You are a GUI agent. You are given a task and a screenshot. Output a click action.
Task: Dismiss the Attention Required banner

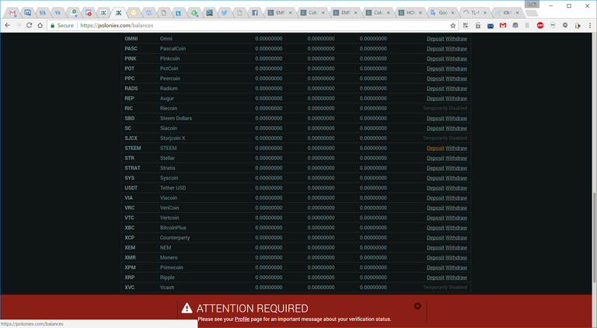[x=417, y=306]
